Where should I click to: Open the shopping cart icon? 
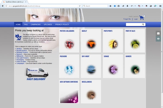142,17
